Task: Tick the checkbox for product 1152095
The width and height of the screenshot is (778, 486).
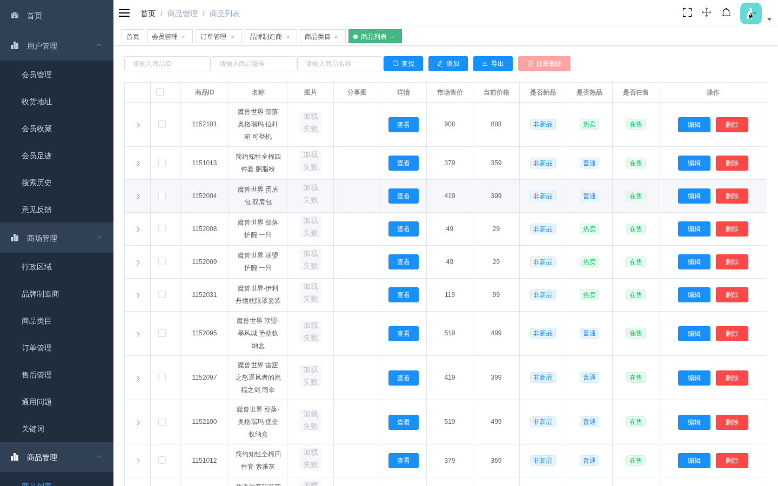Action: pyautogui.click(x=162, y=333)
